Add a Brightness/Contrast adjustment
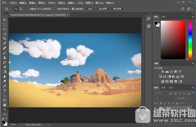Screen dimensions: 196x127 tap(162, 72)
